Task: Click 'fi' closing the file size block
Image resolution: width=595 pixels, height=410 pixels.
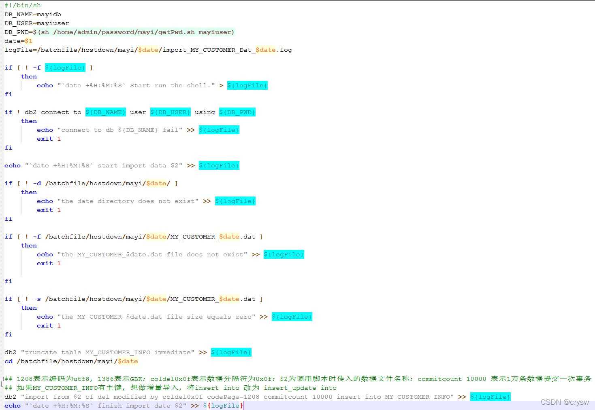Action: point(9,334)
